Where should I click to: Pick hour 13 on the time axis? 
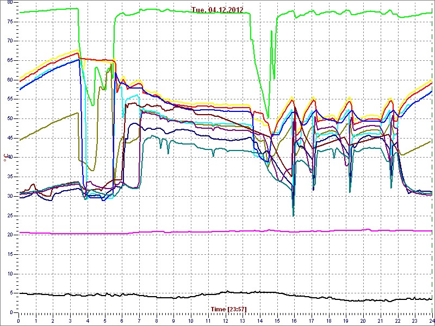coord(243,321)
